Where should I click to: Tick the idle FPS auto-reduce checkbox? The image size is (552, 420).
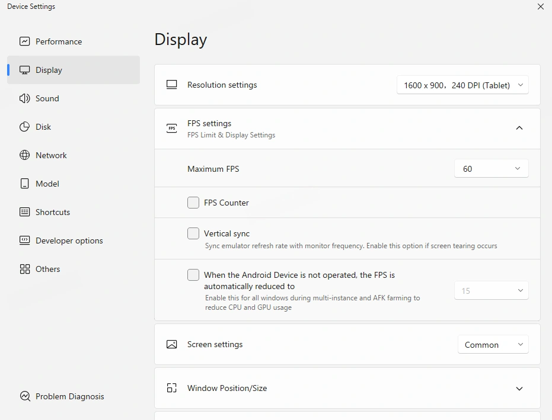click(x=193, y=275)
